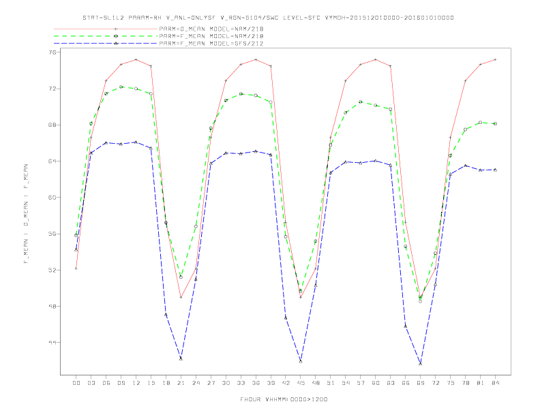Click x-axis tick label 21

181,383
